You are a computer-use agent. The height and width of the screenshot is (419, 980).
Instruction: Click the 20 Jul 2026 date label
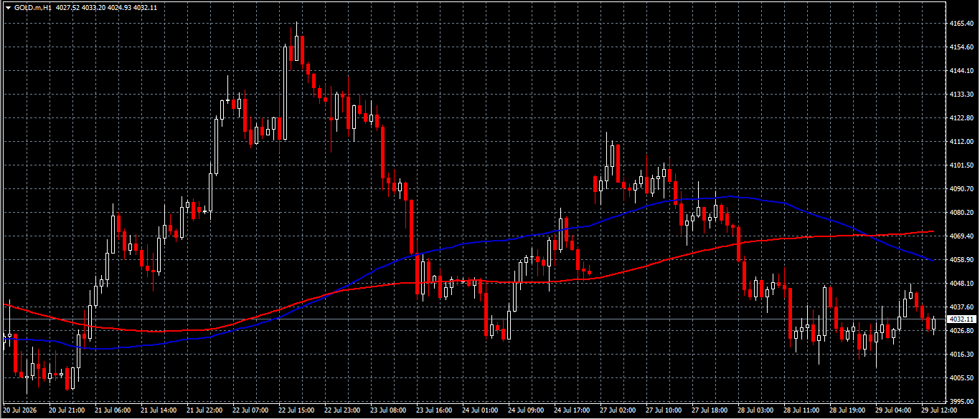click(x=19, y=411)
